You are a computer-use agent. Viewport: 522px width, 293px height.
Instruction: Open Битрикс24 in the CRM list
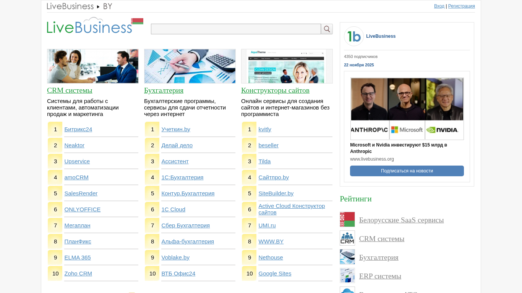point(78,129)
